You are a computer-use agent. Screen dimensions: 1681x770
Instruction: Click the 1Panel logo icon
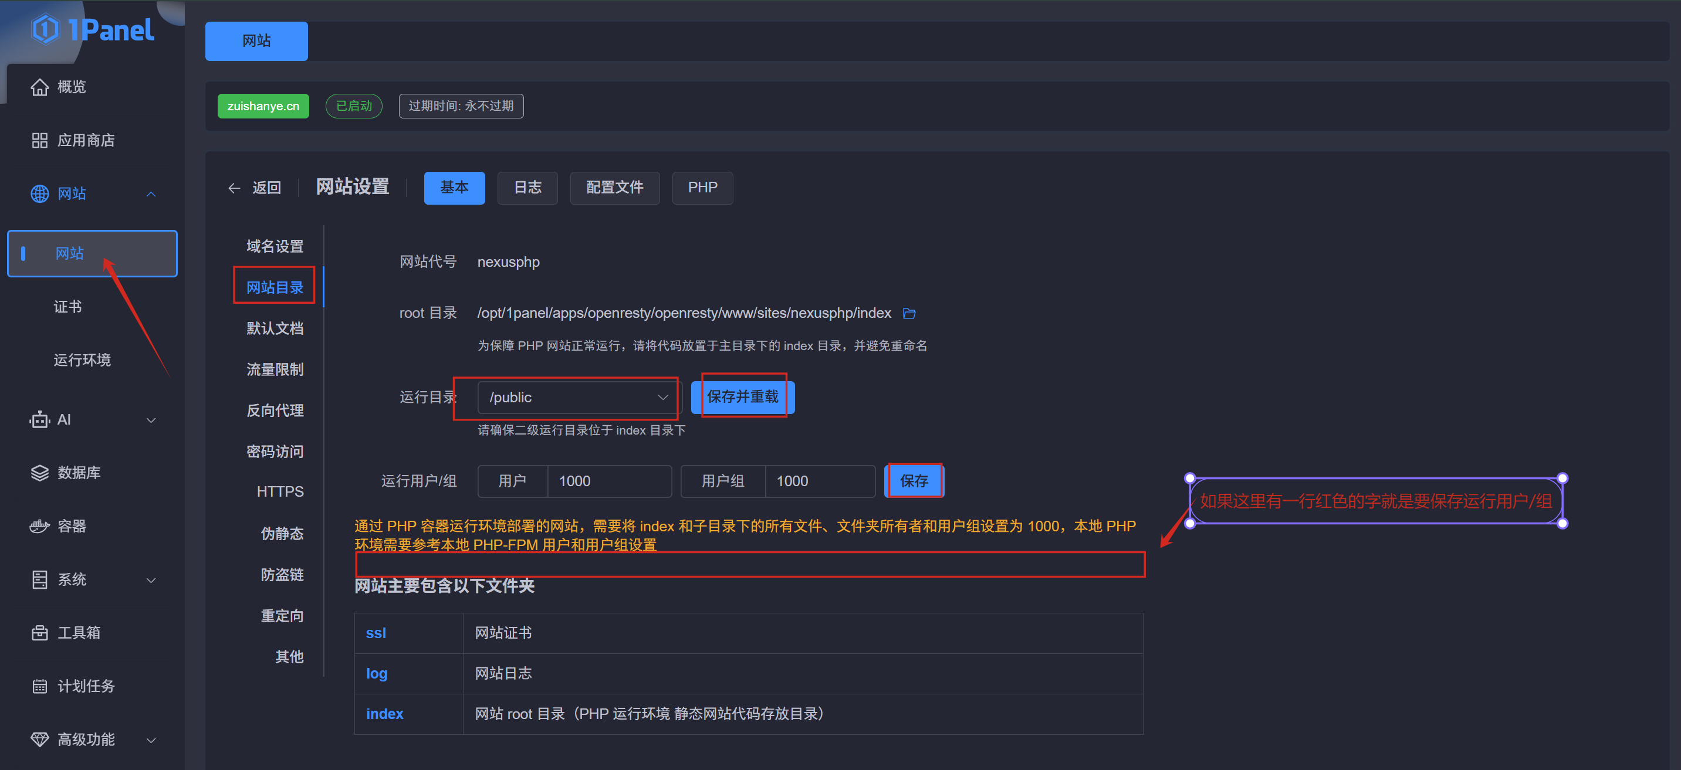(46, 29)
